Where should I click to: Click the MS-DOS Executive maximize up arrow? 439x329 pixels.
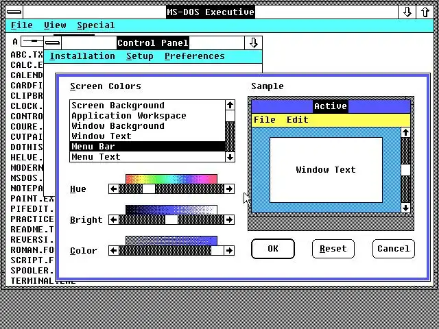coord(425,12)
